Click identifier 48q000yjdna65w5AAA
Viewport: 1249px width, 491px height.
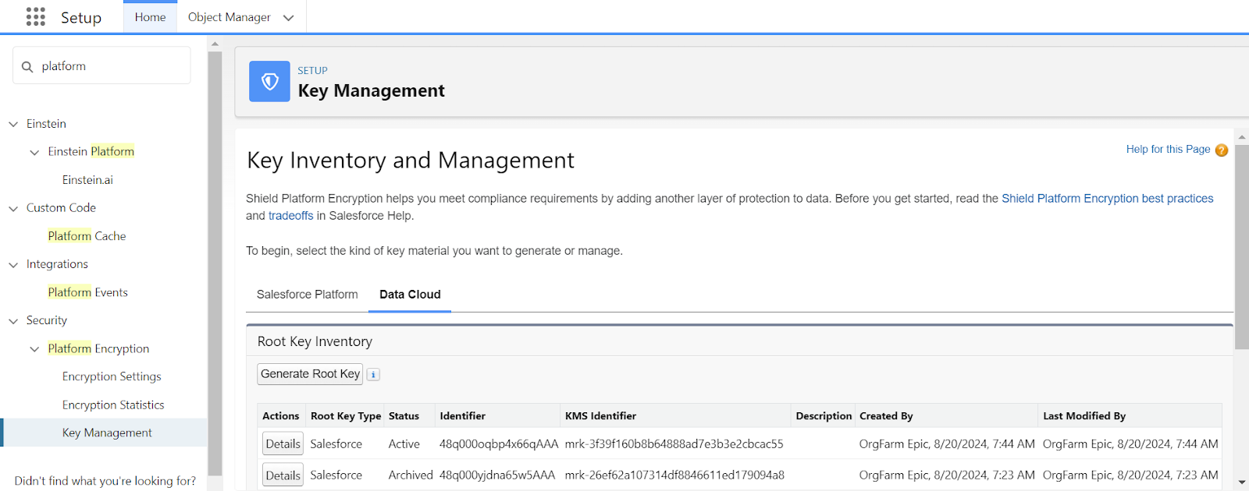(497, 475)
